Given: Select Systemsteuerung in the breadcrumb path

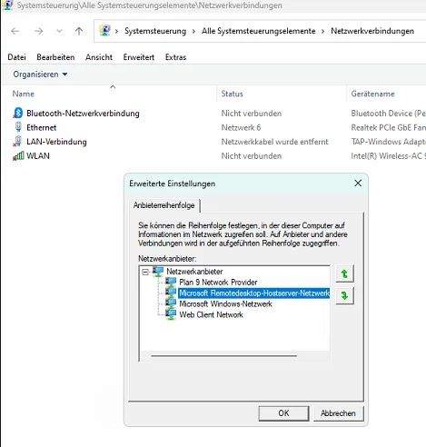Looking at the screenshot, I should pos(155,31).
